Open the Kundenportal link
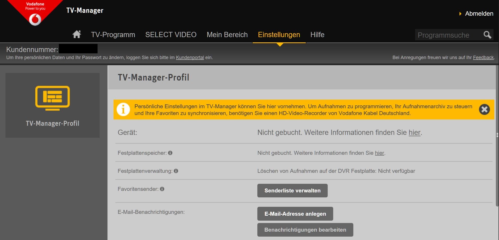The width and height of the screenshot is (499, 240). pos(190,58)
